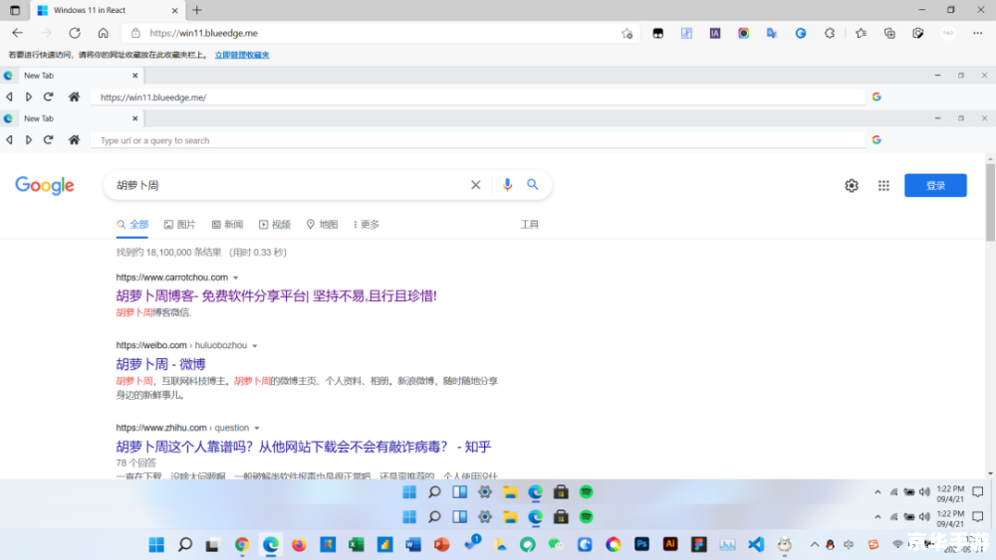This screenshot has width=996, height=560.
Task: Open Photoshop from bottom taskbar
Action: (641, 544)
